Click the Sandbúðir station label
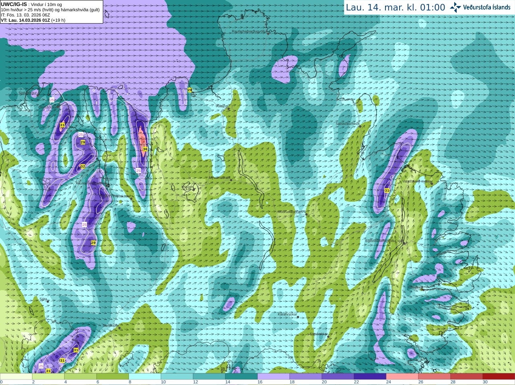Viewport: 515px width, 385px height. click(x=111, y=326)
